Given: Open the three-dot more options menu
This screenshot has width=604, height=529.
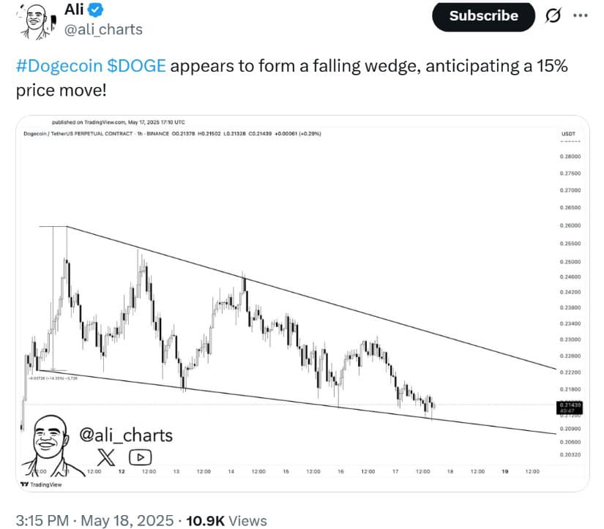Looking at the screenshot, I should tap(580, 16).
